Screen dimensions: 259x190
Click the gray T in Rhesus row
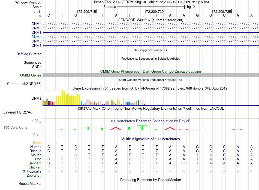[x=76, y=151]
